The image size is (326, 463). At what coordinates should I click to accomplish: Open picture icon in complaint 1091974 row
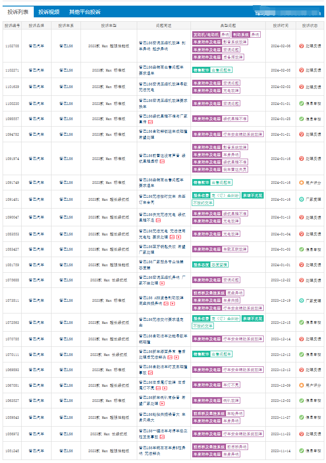(x=162, y=161)
